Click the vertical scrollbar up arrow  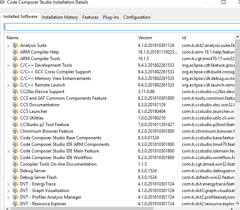point(237,37)
